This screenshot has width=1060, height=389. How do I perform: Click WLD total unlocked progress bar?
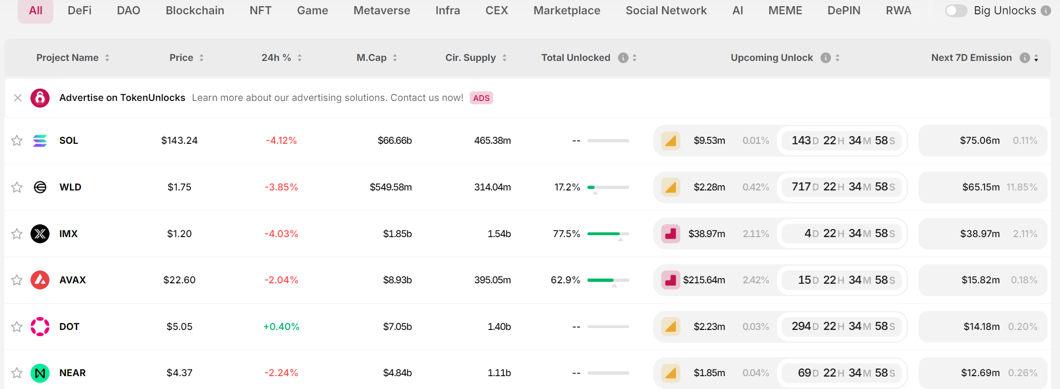point(608,188)
